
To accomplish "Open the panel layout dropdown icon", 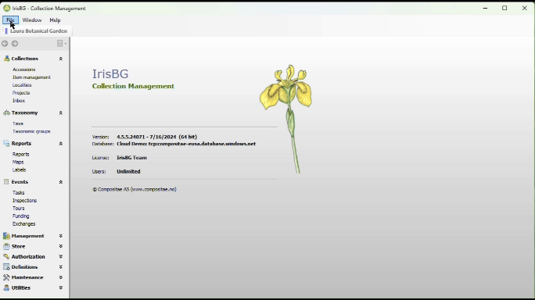I will pos(62,43).
